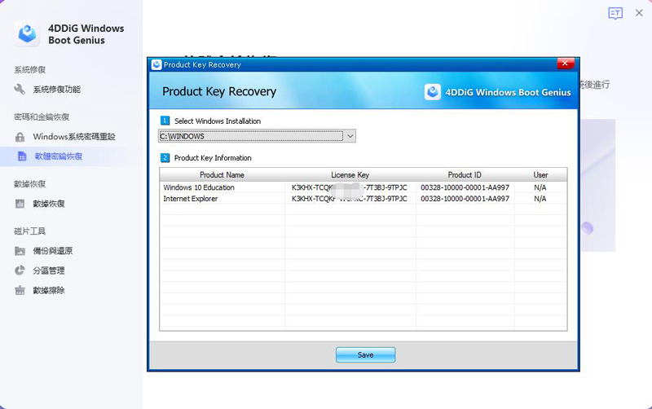
Task: Click the User column header
Action: pyautogui.click(x=540, y=174)
